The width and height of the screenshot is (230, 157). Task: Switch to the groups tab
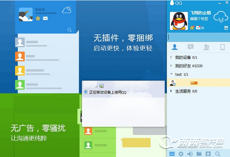click(206, 47)
